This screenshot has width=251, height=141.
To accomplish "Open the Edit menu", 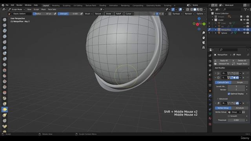I will [x=12, y=5].
